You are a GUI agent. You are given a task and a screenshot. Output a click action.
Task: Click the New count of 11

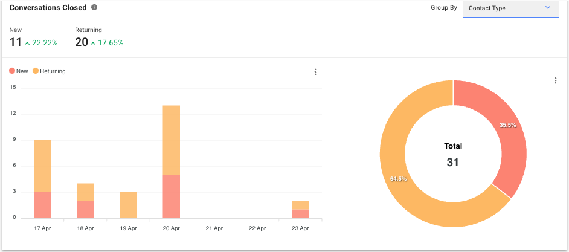(16, 42)
